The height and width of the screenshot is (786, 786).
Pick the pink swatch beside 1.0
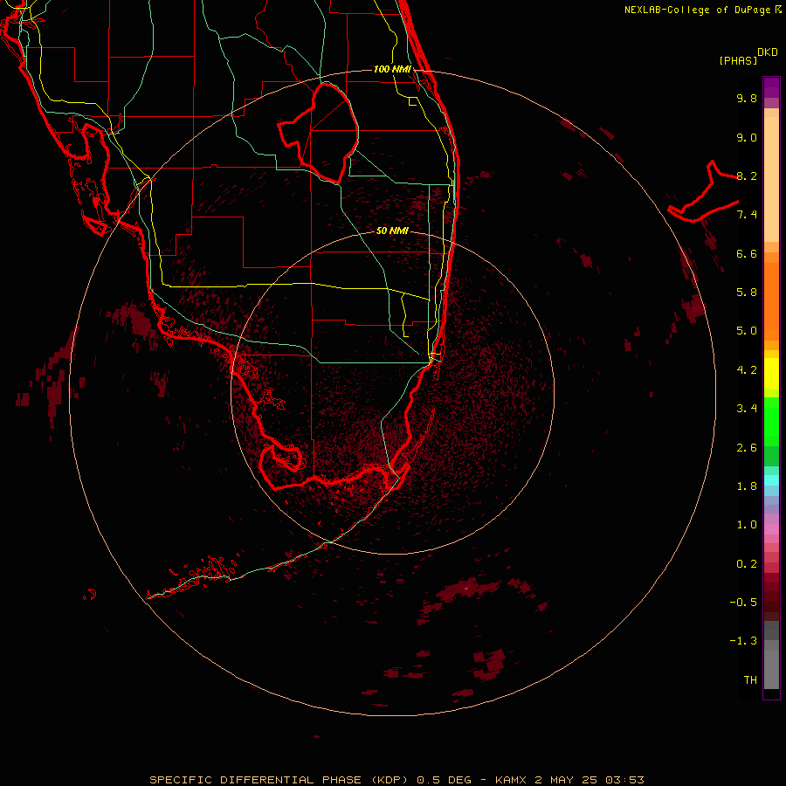click(x=771, y=529)
